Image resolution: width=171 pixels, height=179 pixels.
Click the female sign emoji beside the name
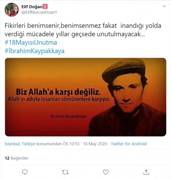coord(45,6)
